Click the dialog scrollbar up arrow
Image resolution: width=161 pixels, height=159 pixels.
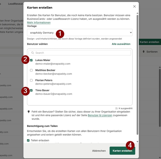(x=137, y=13)
